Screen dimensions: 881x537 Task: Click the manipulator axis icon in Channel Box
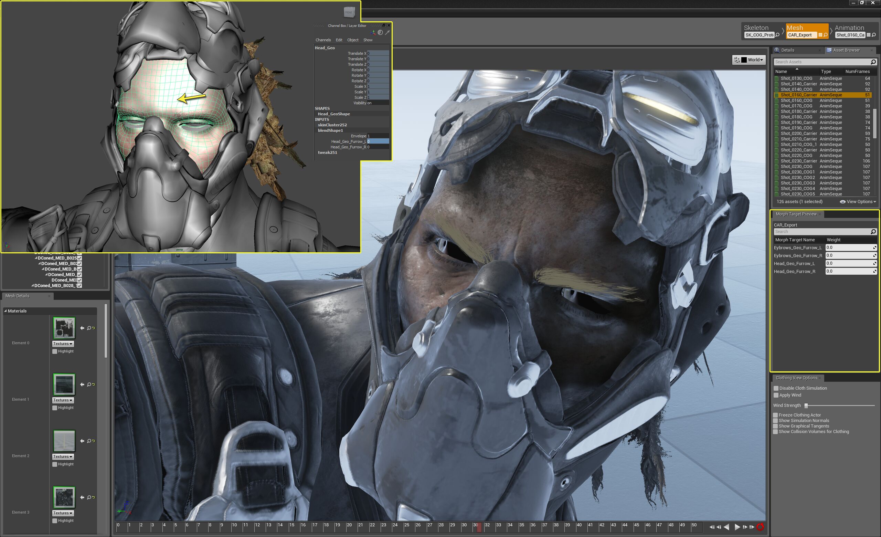pyautogui.click(x=373, y=33)
